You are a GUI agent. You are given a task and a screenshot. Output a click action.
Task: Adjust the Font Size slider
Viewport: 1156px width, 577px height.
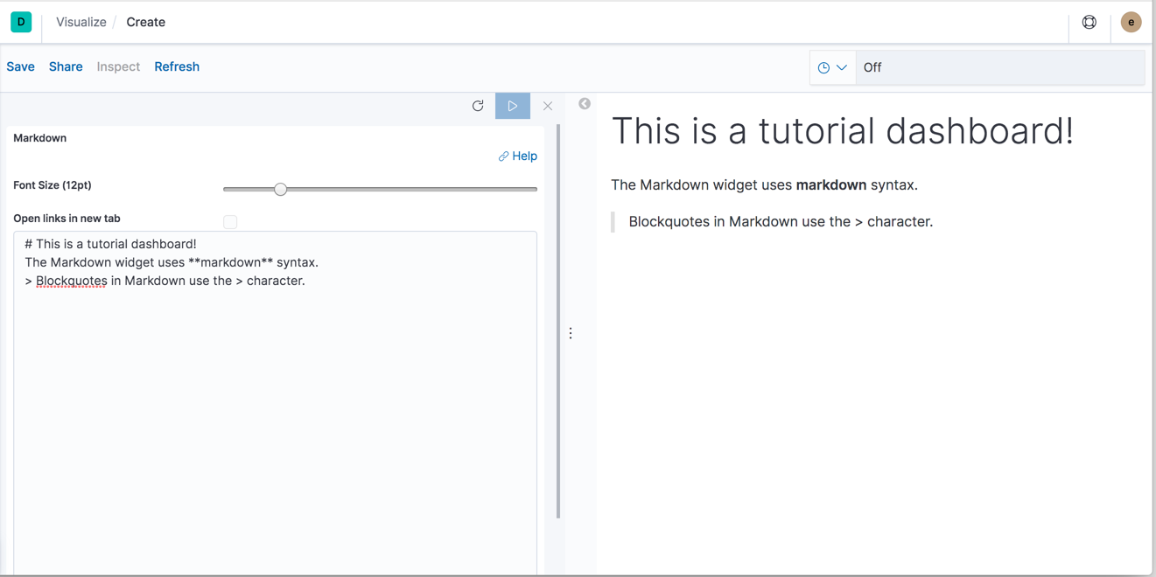point(280,189)
